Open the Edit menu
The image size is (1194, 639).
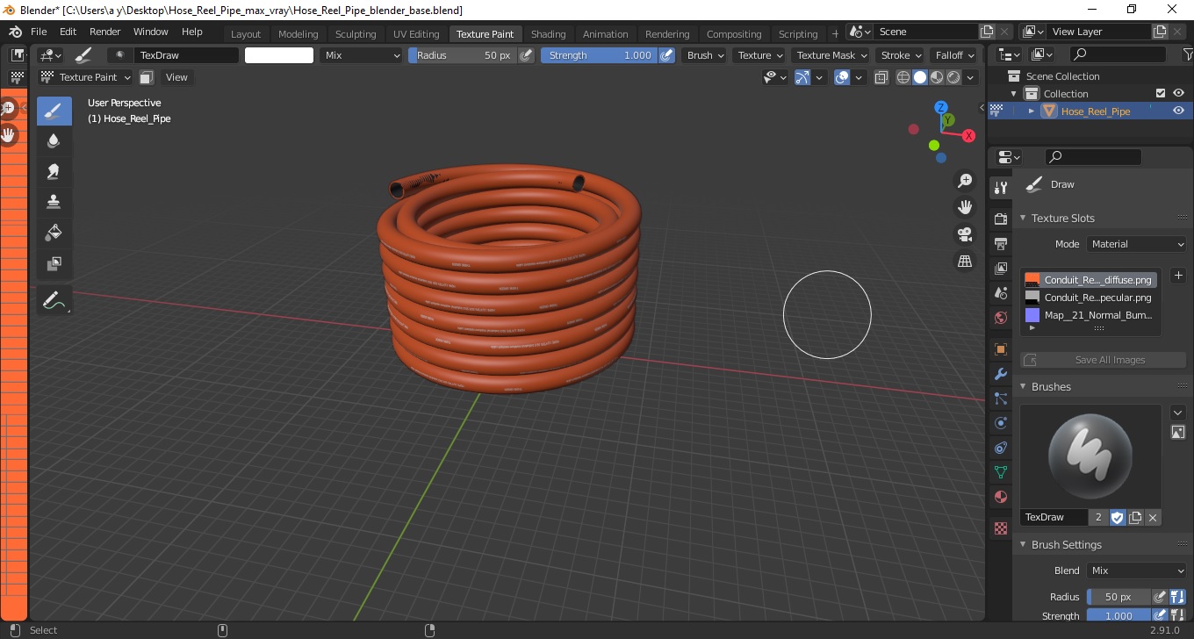[x=68, y=32]
